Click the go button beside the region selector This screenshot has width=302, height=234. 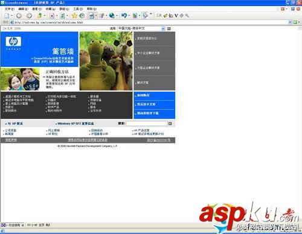point(169,28)
